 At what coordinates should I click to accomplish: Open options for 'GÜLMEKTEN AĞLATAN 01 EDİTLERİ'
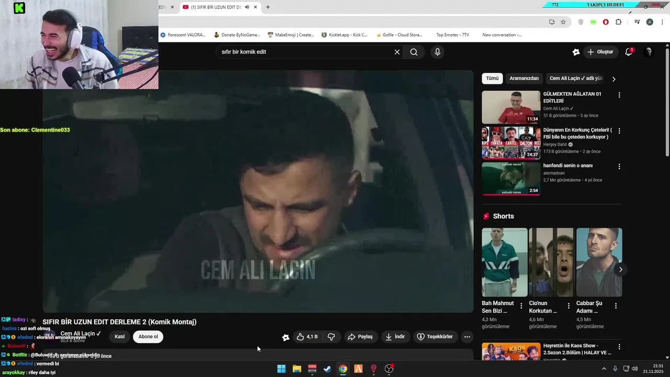(x=619, y=95)
